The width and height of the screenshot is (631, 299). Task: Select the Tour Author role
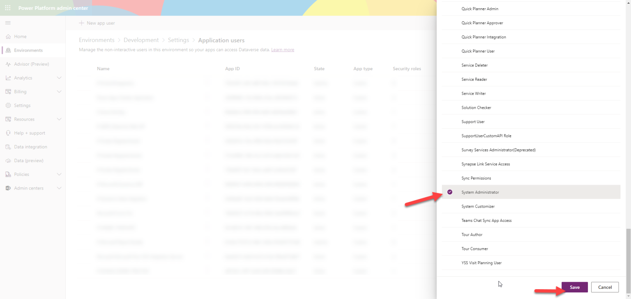(531, 235)
